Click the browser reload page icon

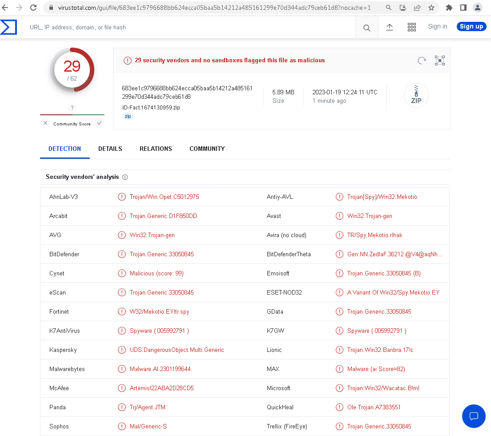(x=33, y=8)
